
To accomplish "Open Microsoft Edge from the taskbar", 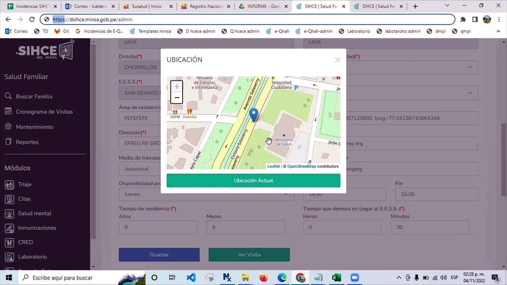I will 282,277.
